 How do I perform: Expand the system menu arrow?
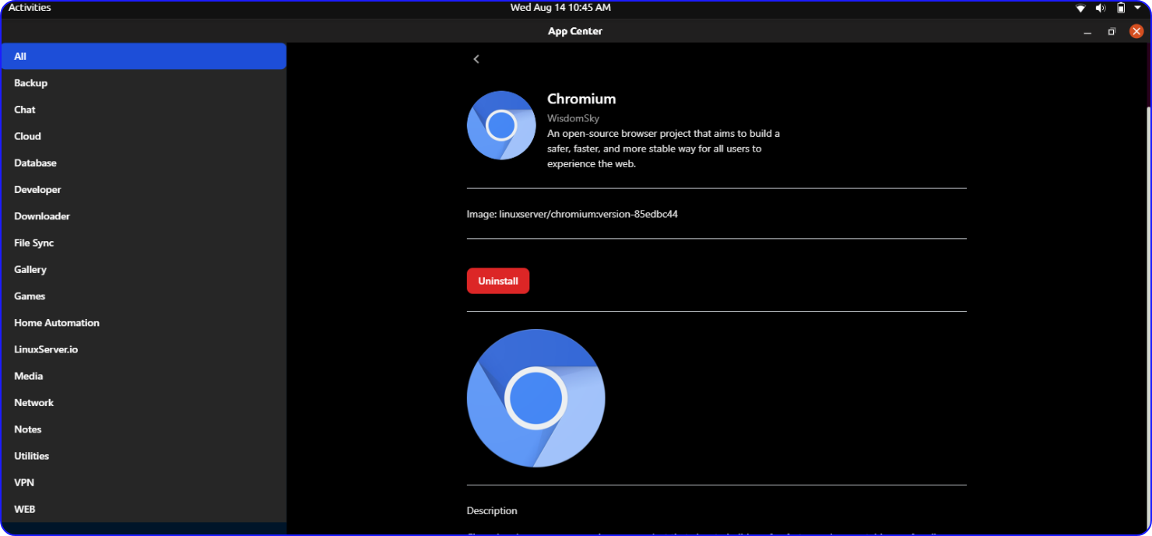tap(1137, 8)
